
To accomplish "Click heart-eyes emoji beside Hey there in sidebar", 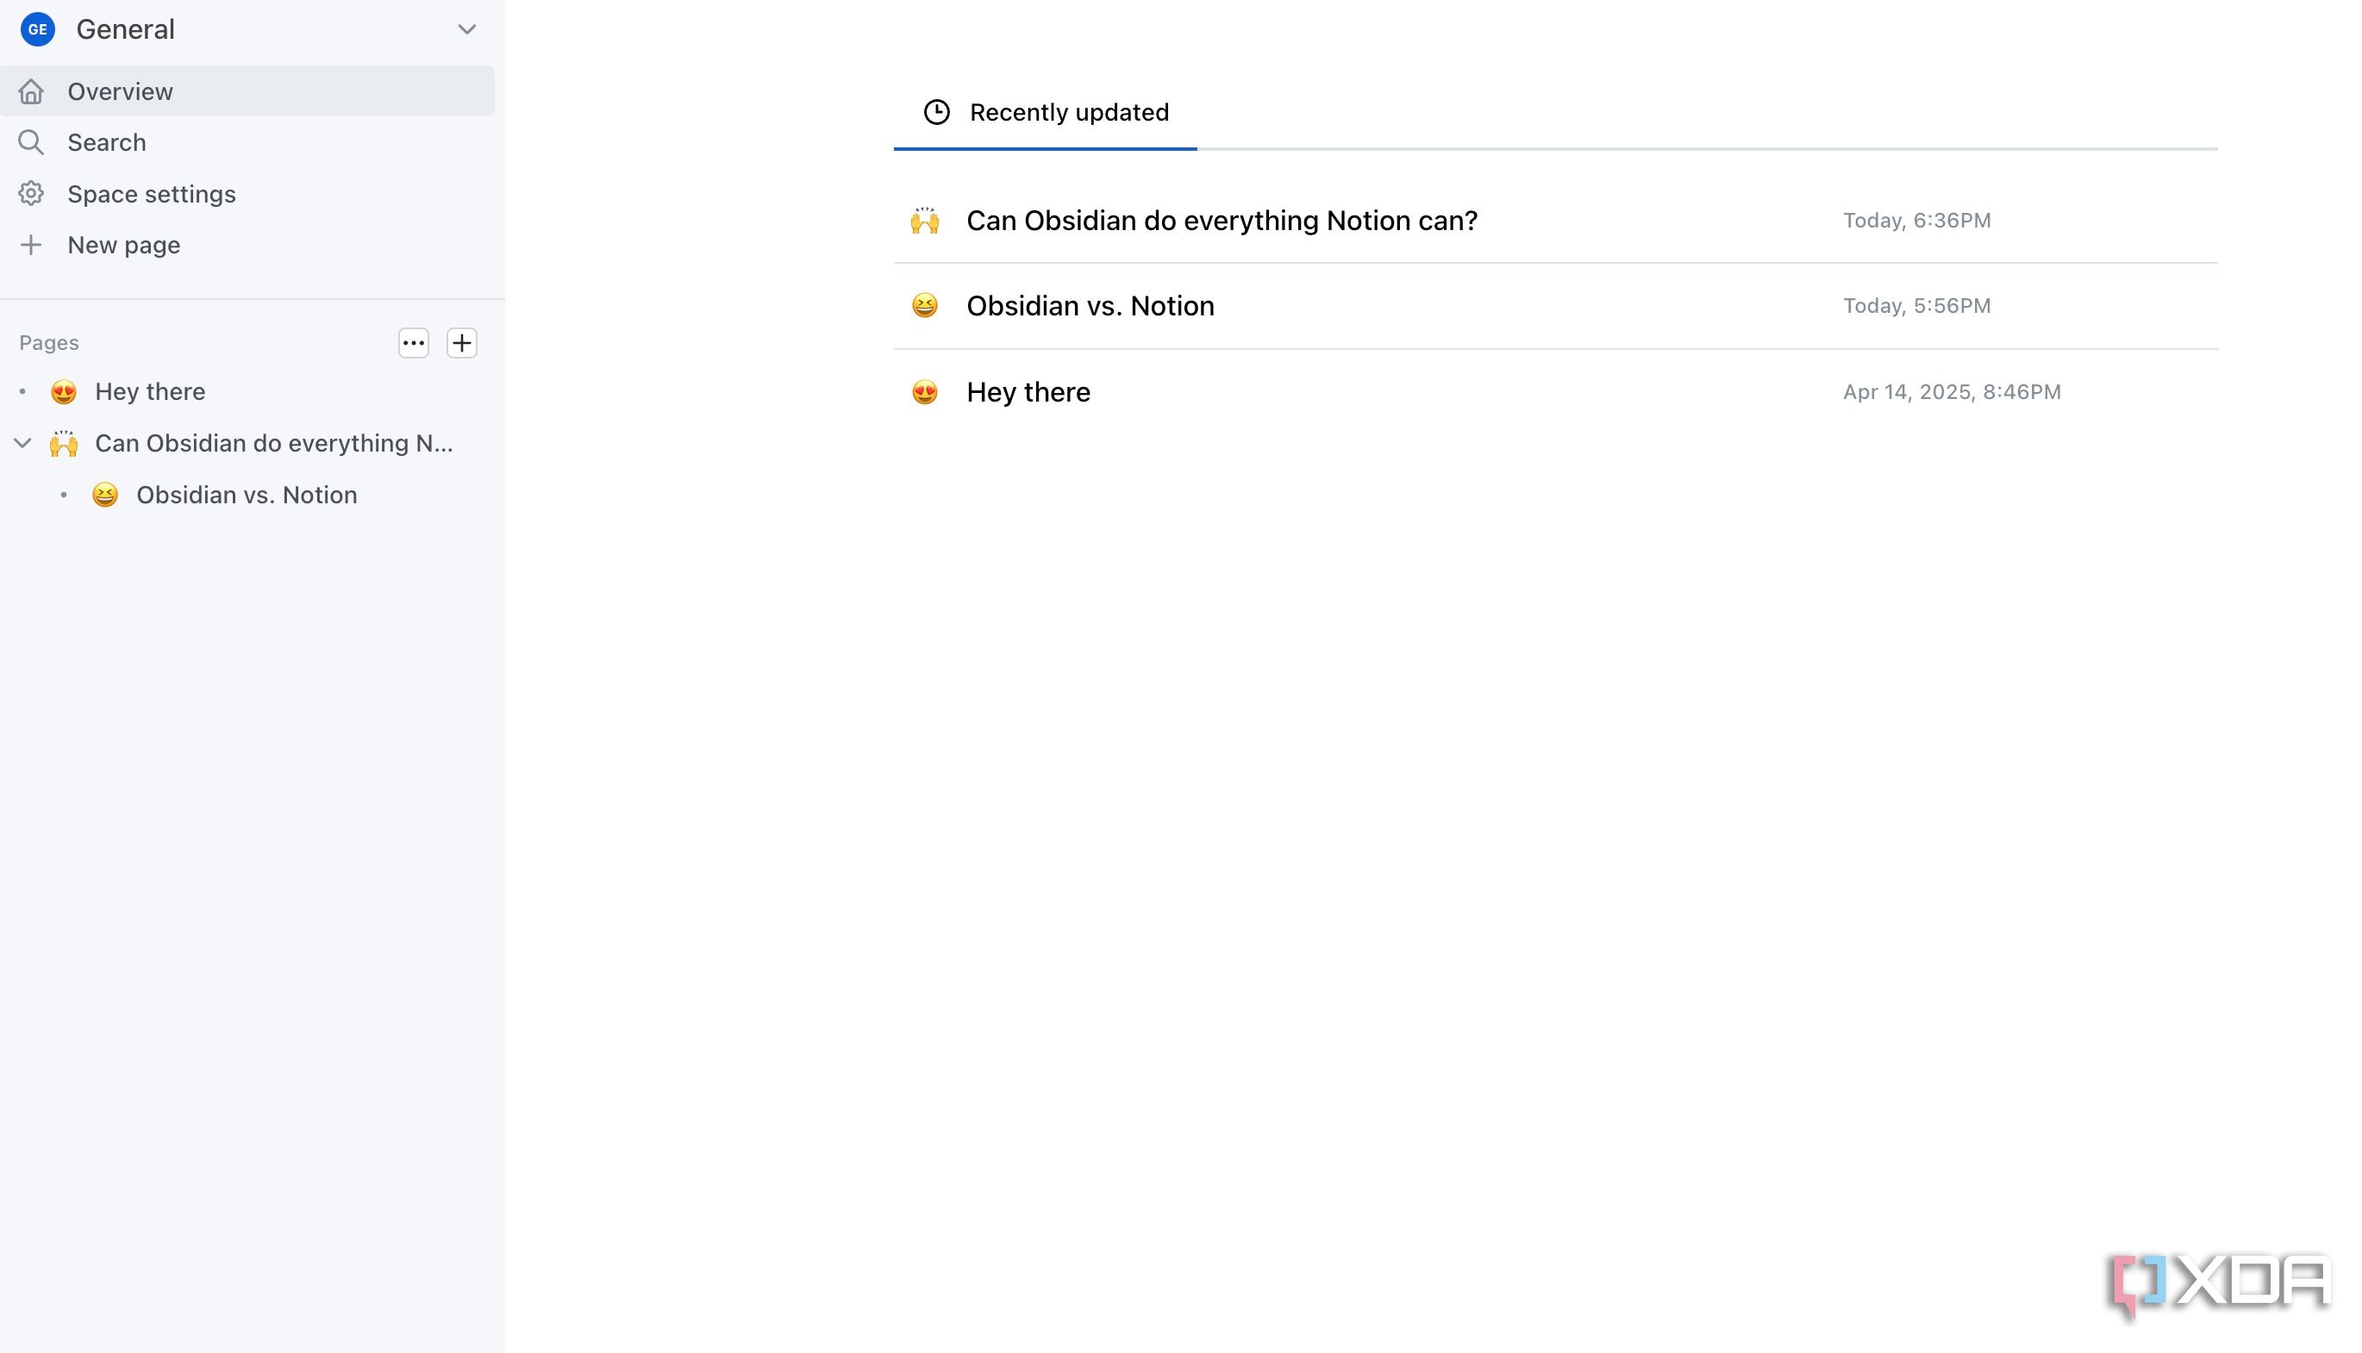I will coord(63,391).
